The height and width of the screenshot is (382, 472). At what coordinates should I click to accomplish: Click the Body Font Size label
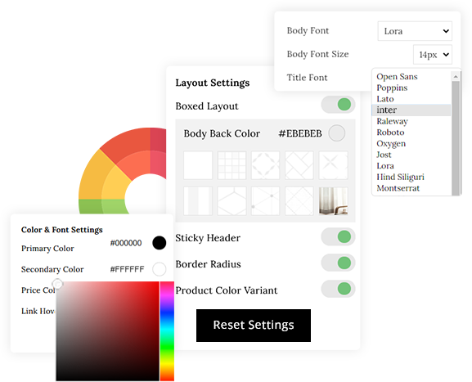[317, 54]
